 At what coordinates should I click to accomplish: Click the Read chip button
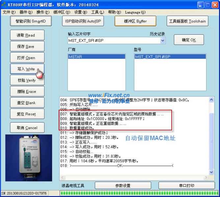pos(26,35)
